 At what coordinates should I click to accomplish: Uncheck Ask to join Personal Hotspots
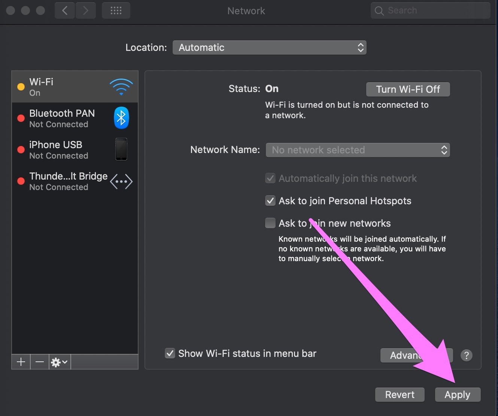270,201
